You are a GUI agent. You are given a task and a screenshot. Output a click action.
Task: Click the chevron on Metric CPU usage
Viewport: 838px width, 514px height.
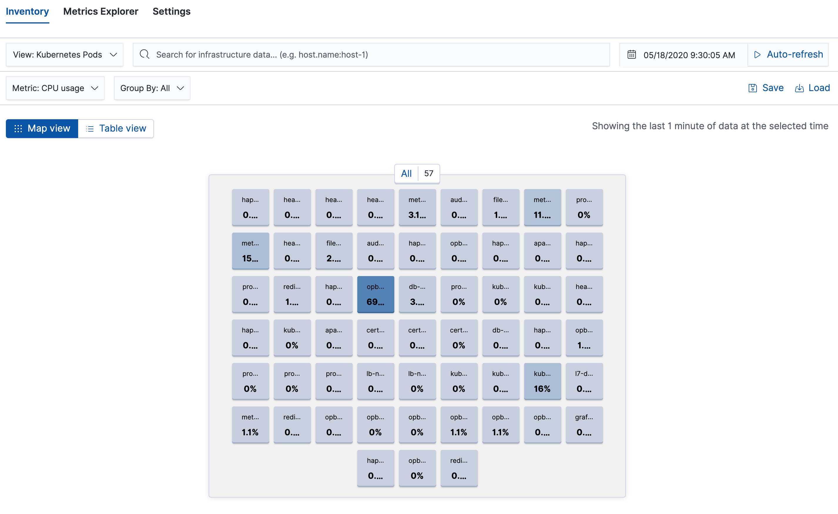pos(95,88)
